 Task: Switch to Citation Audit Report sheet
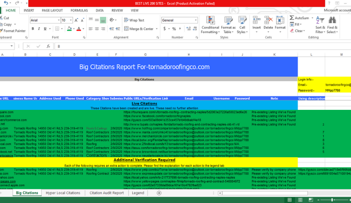[x=107, y=193]
